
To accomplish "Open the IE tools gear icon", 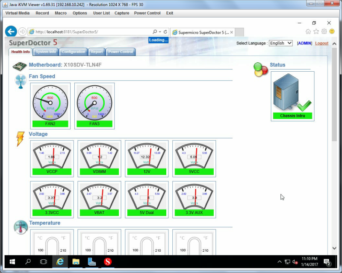I will pos(324,32).
